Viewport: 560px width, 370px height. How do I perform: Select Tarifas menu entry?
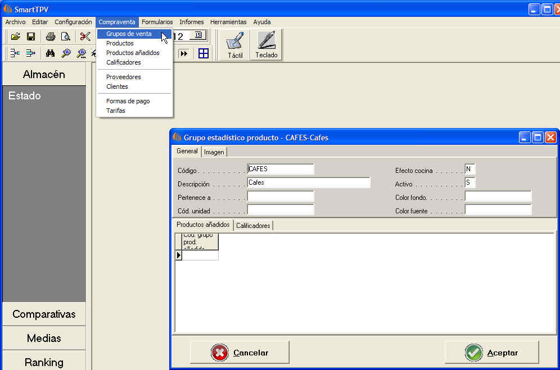134,111
